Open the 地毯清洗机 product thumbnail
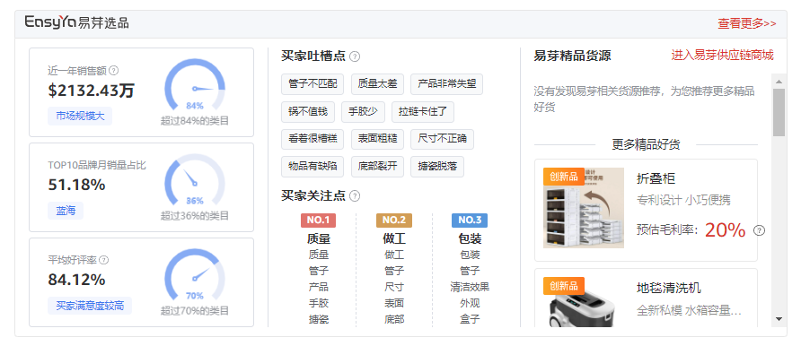The image size is (801, 346). (x=584, y=302)
